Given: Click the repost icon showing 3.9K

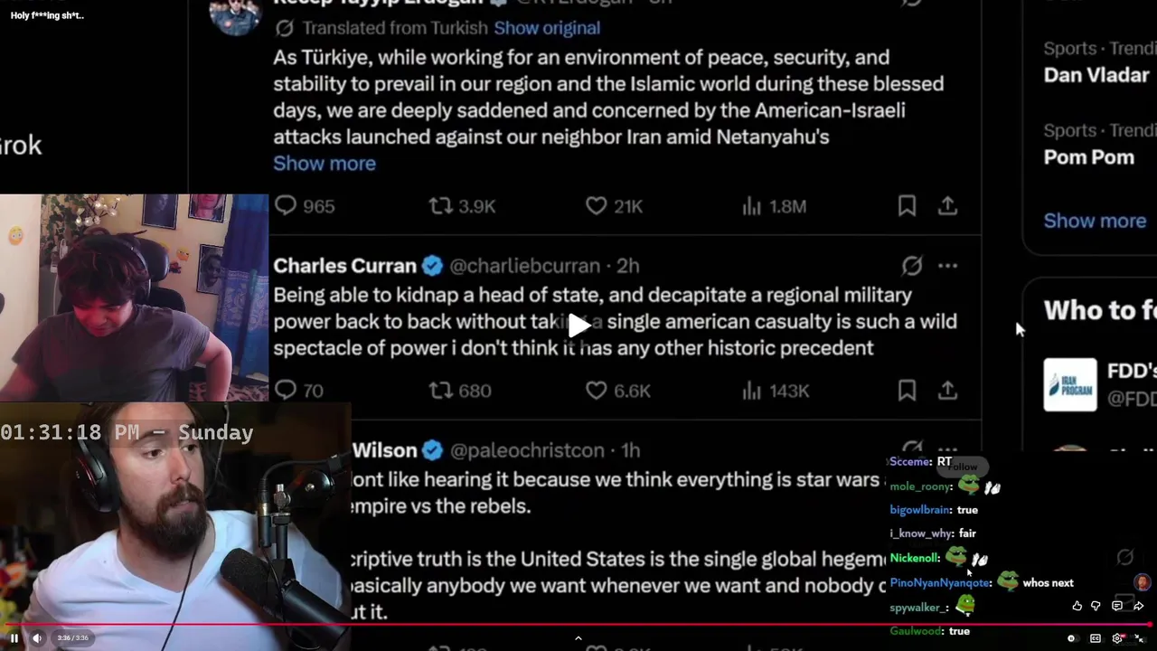Looking at the screenshot, I should point(440,206).
